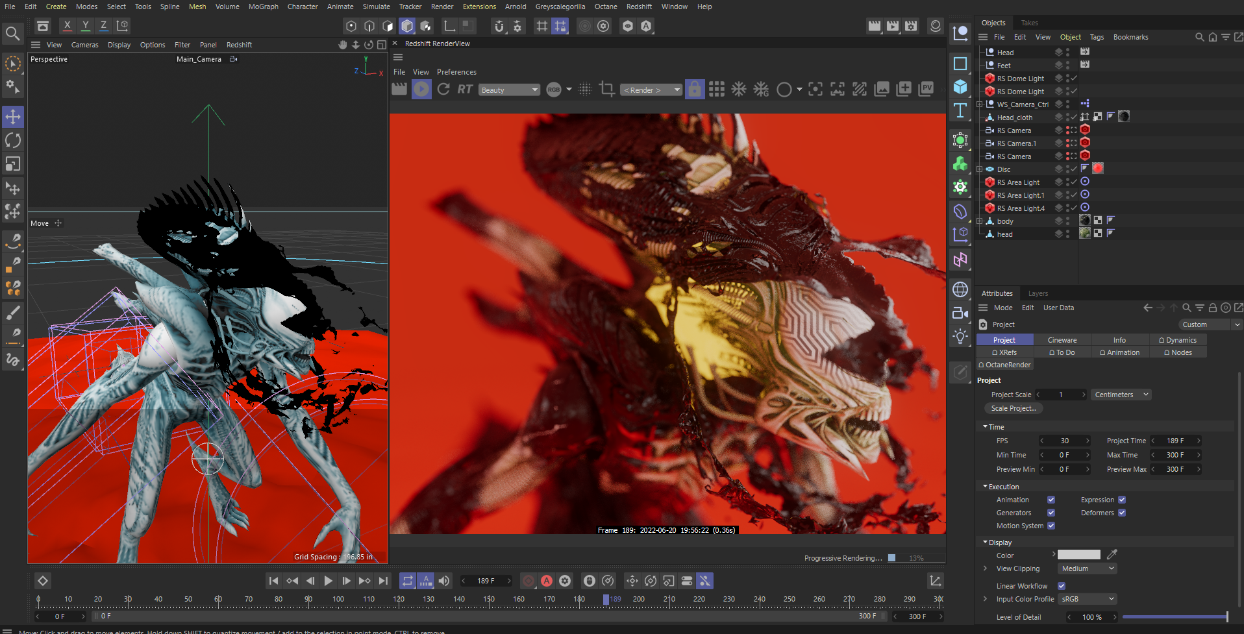The width and height of the screenshot is (1244, 634).
Task: Click the Color swatch under Display settings
Action: click(x=1078, y=555)
